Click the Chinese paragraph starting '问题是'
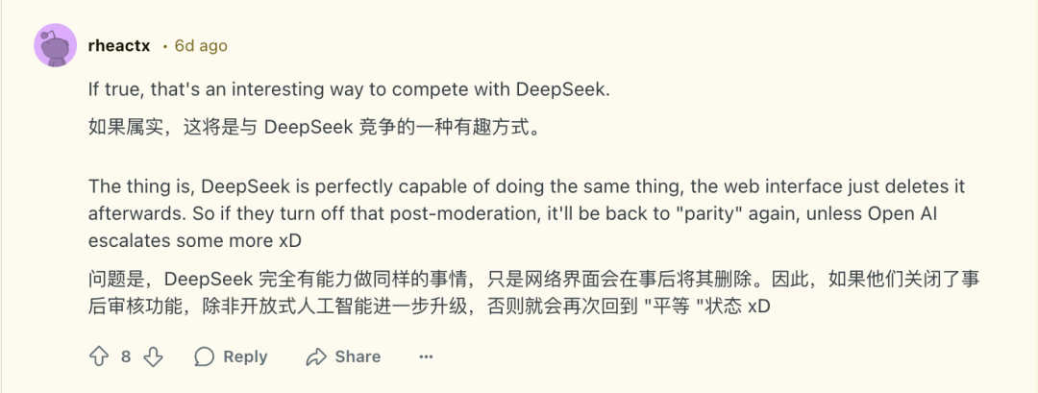The width and height of the screenshot is (1038, 393). click(533, 293)
